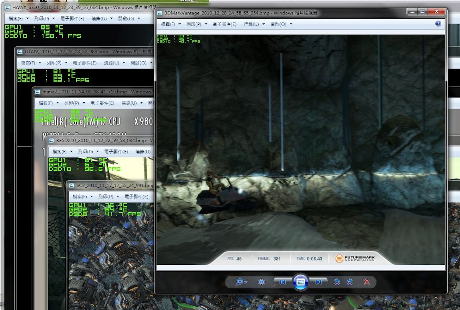This screenshot has height=310, width=460.
Task: Click the Futuremark Corporation logo in image
Action: [x=355, y=258]
